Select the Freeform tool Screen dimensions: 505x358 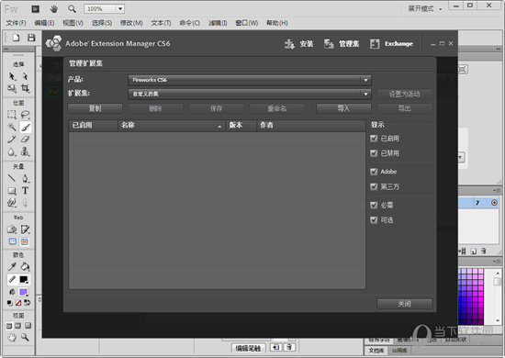pyautogui.click(x=12, y=203)
